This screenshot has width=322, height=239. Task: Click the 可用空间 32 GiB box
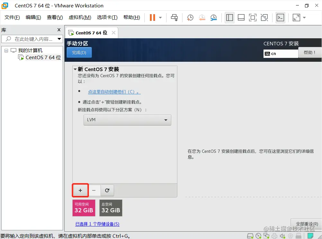click(84, 208)
